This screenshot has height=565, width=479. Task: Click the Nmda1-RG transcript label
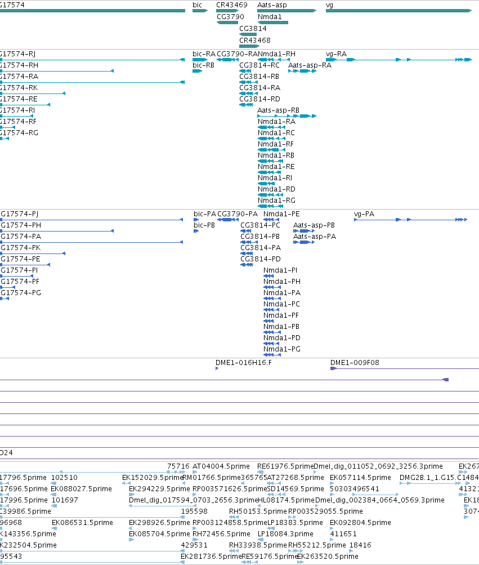click(x=276, y=201)
